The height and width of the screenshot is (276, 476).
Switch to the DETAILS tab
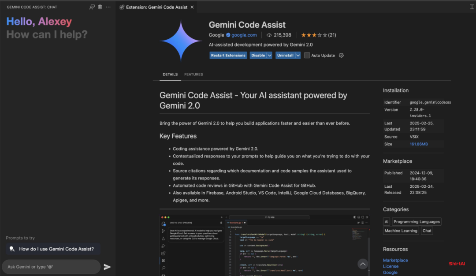[x=170, y=75]
